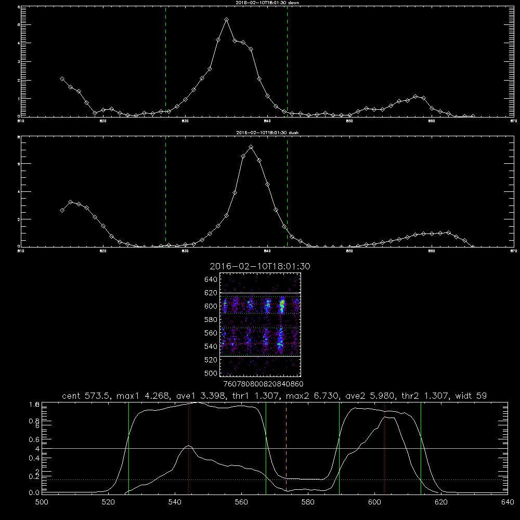
Task: Click the red dotted peak line near 603
Action: 384,448
